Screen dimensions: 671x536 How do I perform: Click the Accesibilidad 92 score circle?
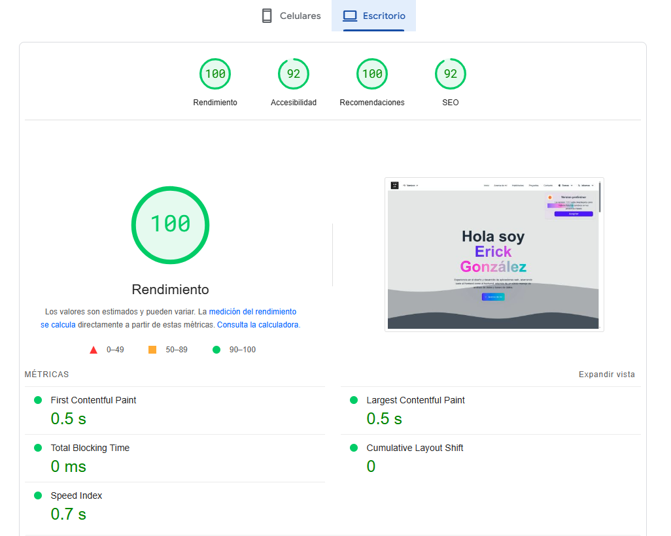294,74
